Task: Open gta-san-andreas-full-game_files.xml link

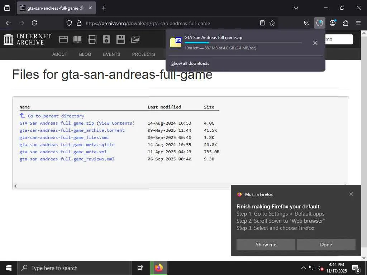Action: [65, 137]
